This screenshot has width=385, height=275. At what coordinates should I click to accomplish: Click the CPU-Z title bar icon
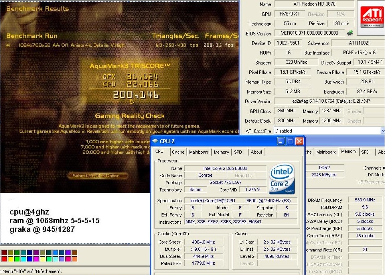coord(155,141)
